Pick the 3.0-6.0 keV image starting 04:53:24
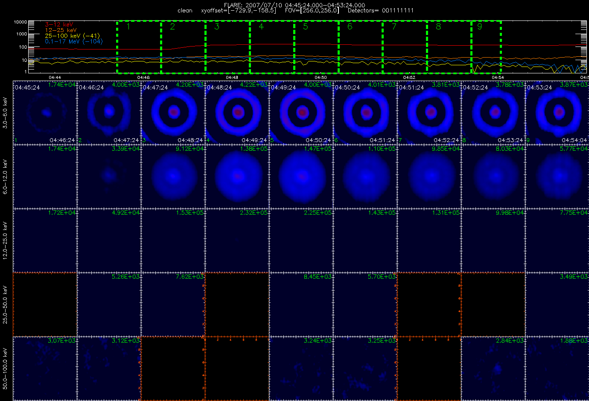The height and width of the screenshot is (401, 589). click(x=557, y=113)
